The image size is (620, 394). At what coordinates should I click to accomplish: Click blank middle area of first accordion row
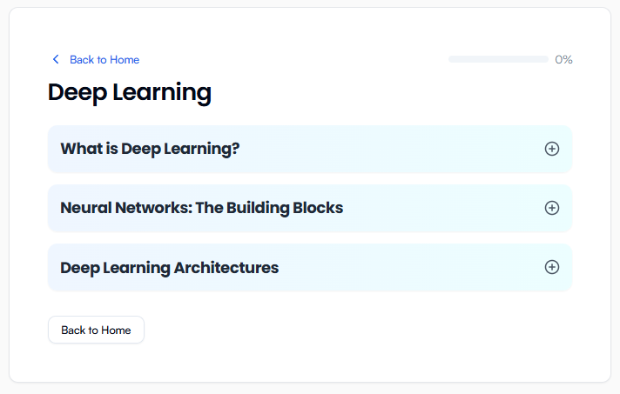point(392,149)
